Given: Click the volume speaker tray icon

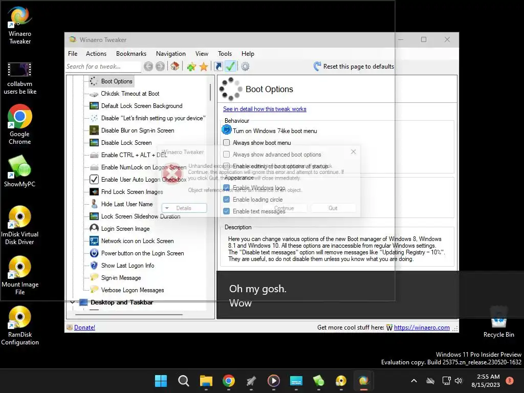Looking at the screenshot, I should tap(458, 381).
